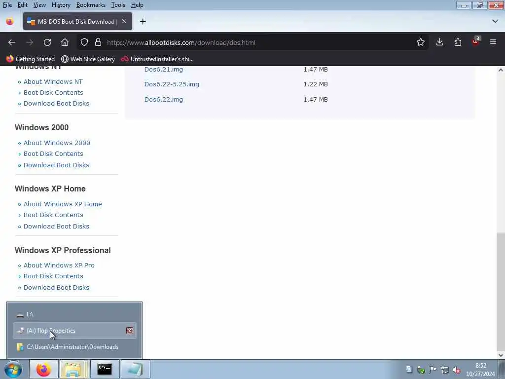Viewport: 505px width, 379px height.
Task: Open About Windows 2000 link
Action: point(57,143)
